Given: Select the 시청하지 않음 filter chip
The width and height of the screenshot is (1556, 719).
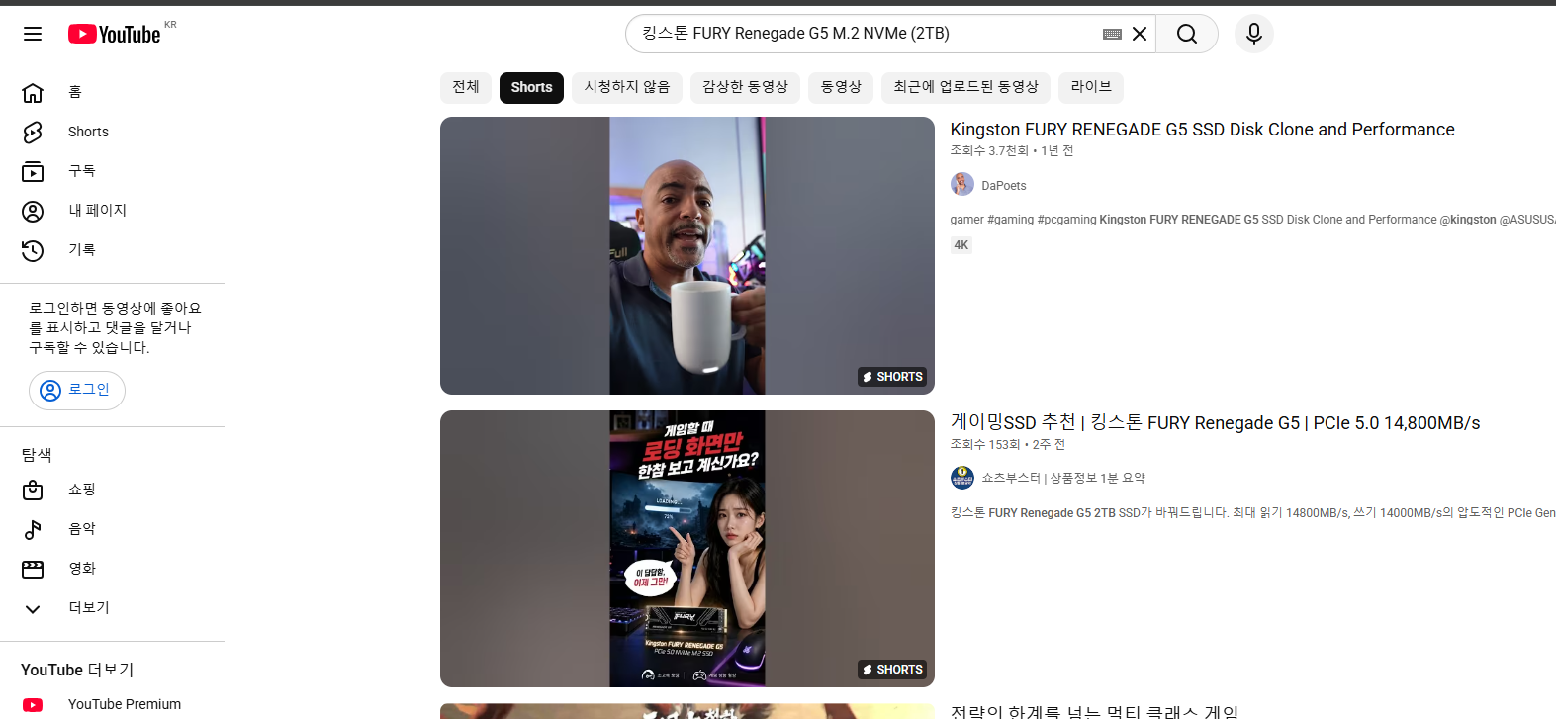Looking at the screenshot, I should click(627, 87).
